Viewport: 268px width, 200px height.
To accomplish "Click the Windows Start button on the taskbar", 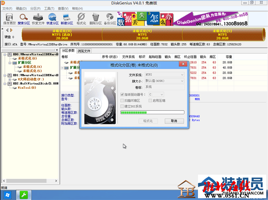I will [x=8, y=195].
